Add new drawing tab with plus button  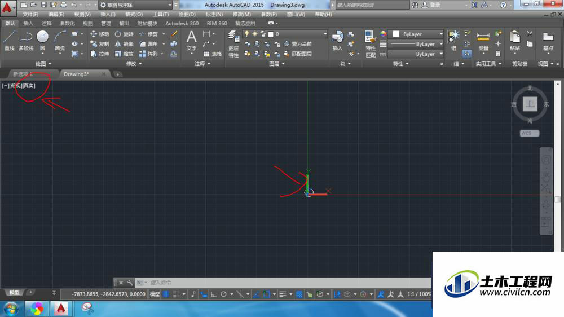118,74
